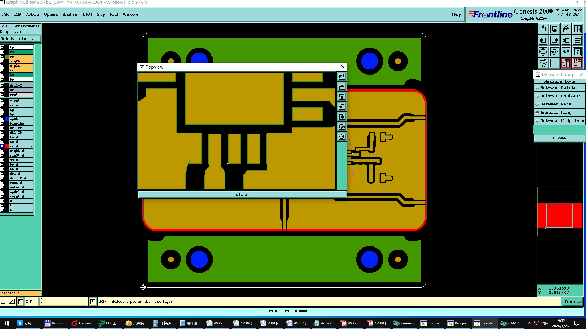Viewport: 586px width, 329px height.
Task: Click the question mark help icon
Action: point(577,52)
